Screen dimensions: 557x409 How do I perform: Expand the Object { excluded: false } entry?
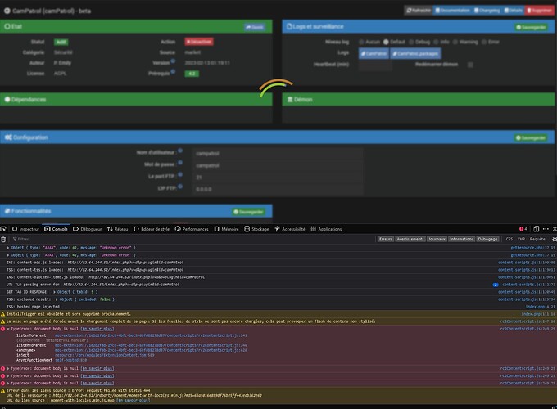tap(57, 299)
